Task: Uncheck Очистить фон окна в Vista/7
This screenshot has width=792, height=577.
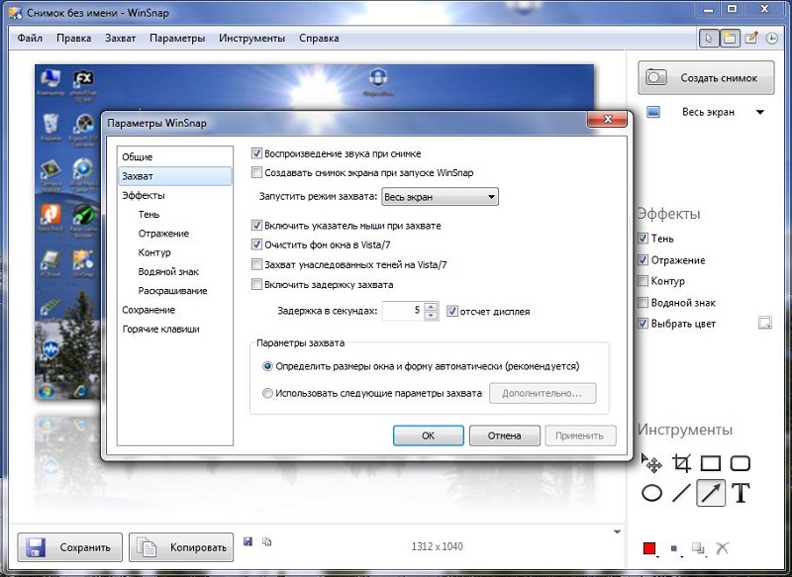Action: [x=256, y=244]
